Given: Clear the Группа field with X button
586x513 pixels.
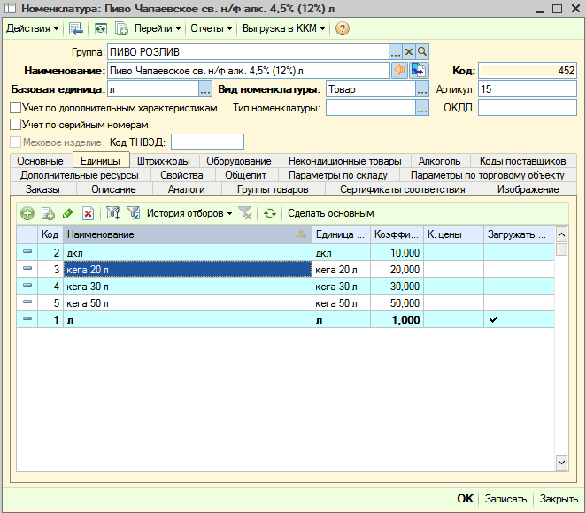Looking at the screenshot, I should [x=409, y=52].
